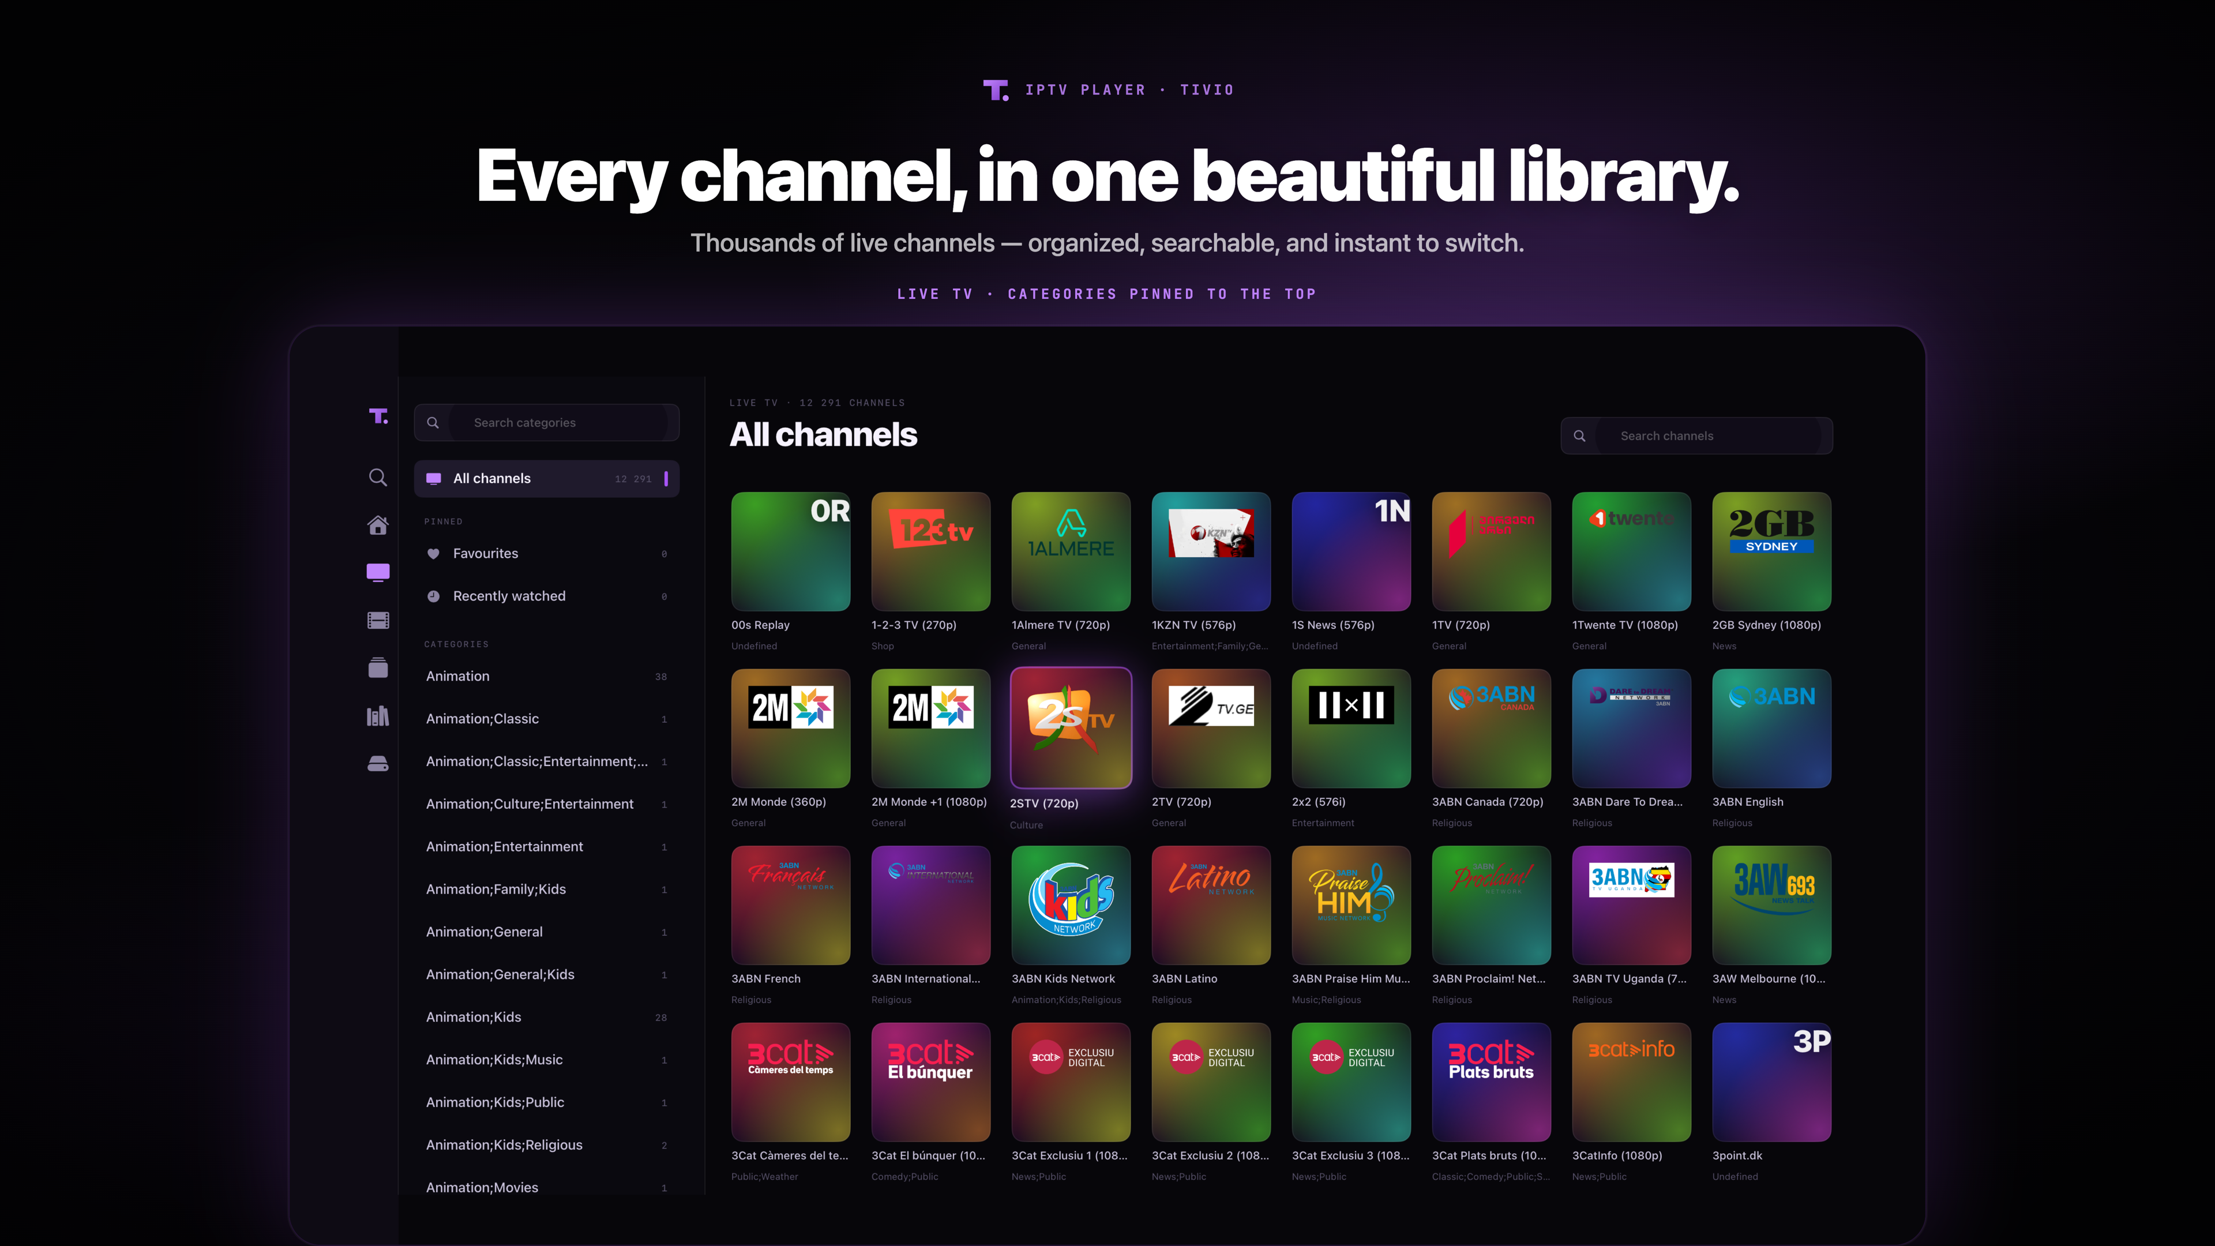Click the clock icon beside Recently watched
The image size is (2215, 1246).
click(433, 596)
